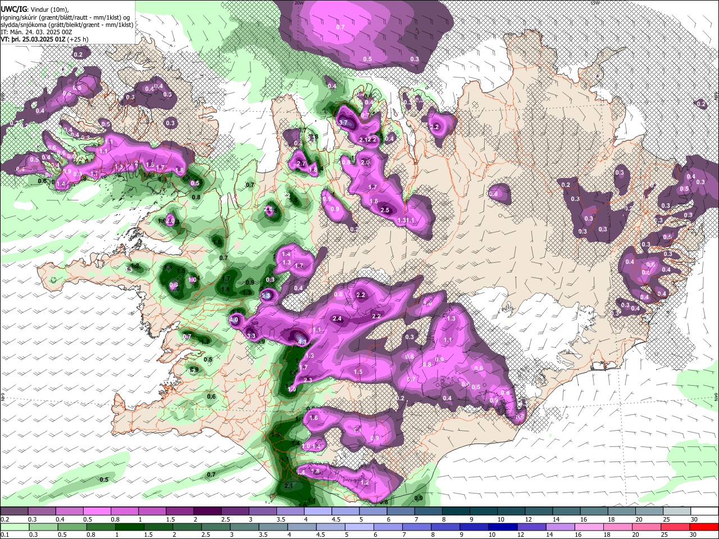This screenshot has height=539, width=719.
Task: Select the pink 18 swatch in the bottom legend row
Action: pyautogui.click(x=617, y=527)
